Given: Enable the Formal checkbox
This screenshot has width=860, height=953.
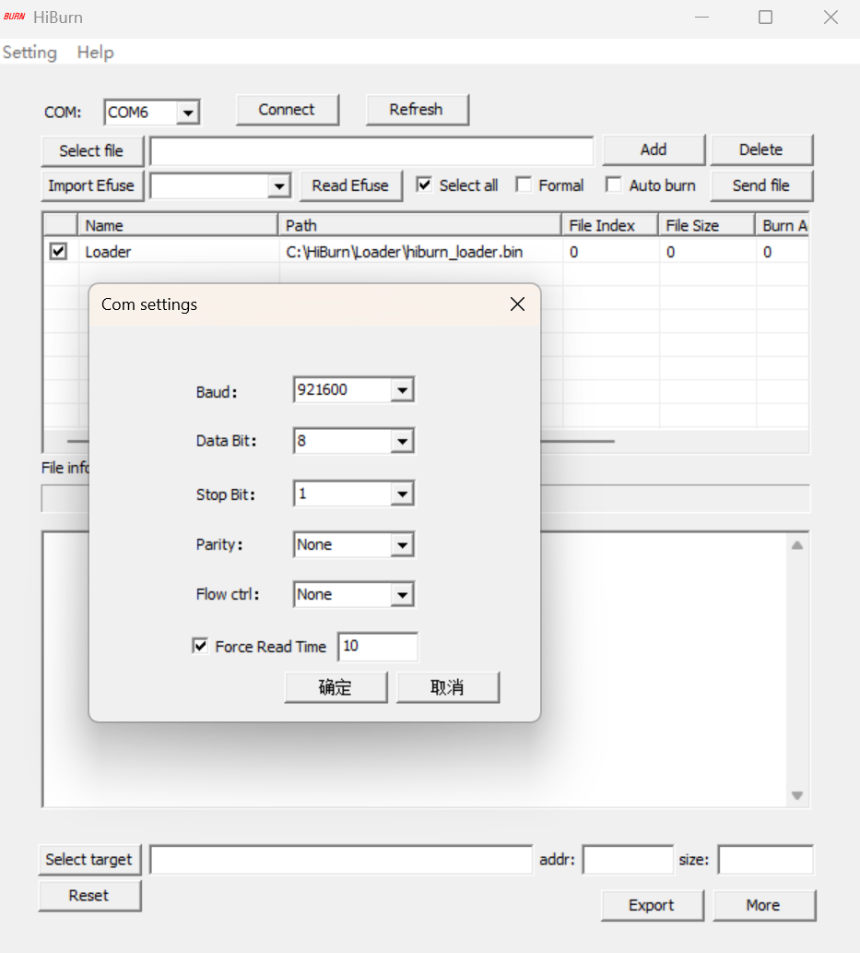Looking at the screenshot, I should coord(524,185).
